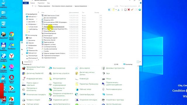Open Дисковые пространства in Control Panel
Screen dimensions: 187x105
tap(115, 68)
